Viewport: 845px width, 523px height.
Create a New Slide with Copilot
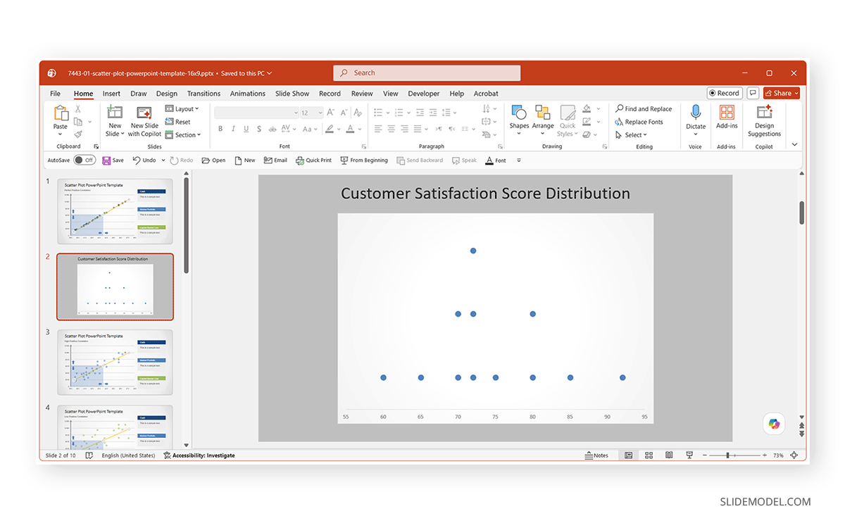[x=145, y=121]
